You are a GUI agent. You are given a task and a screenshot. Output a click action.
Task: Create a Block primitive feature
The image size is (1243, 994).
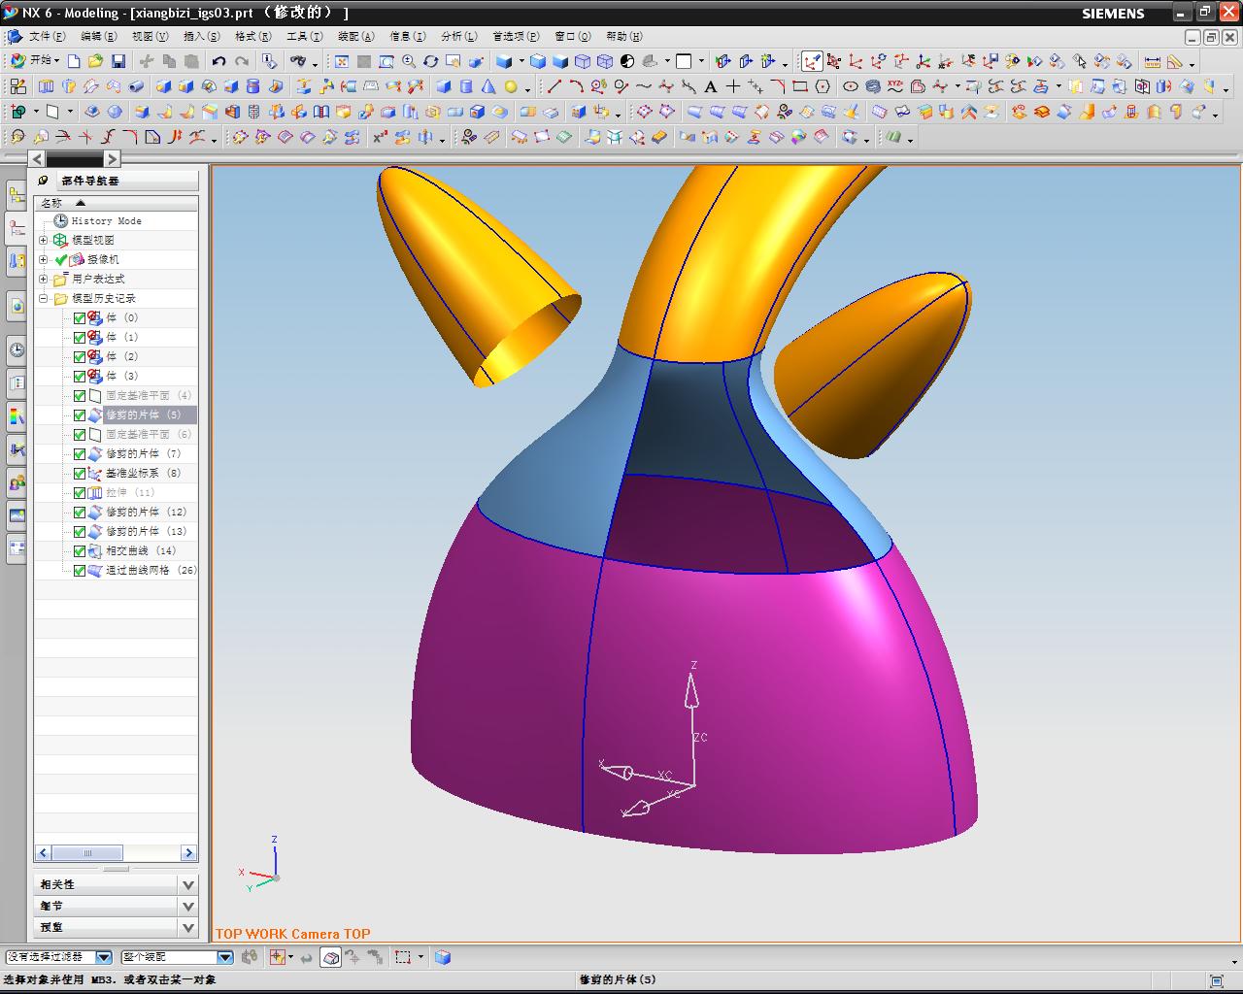point(444,86)
